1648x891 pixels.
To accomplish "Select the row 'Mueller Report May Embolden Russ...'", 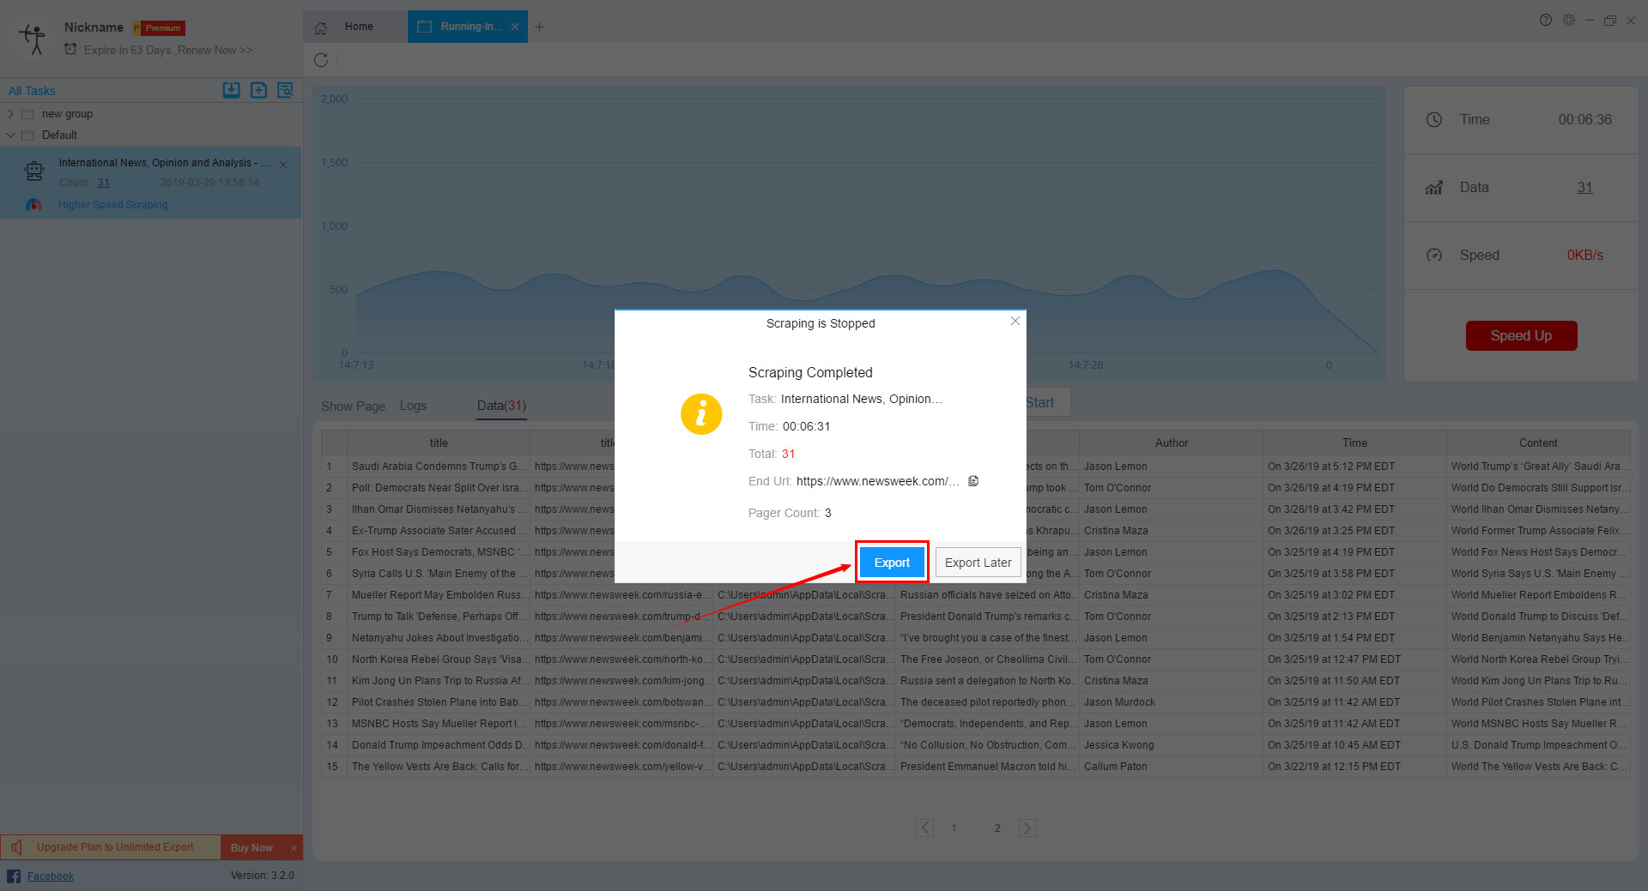I will coord(976,595).
